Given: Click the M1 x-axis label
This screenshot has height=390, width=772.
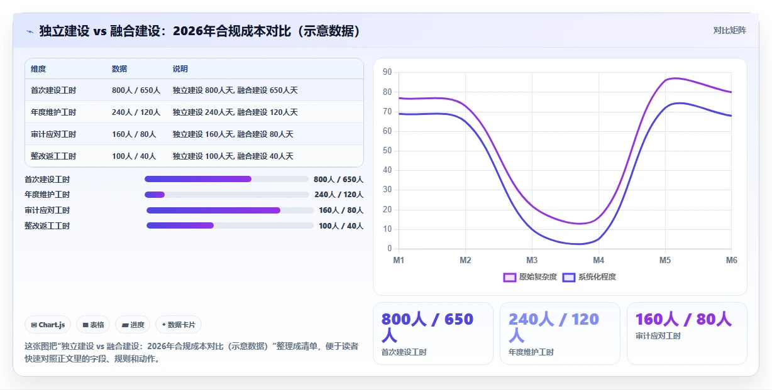Looking at the screenshot, I should pos(399,260).
